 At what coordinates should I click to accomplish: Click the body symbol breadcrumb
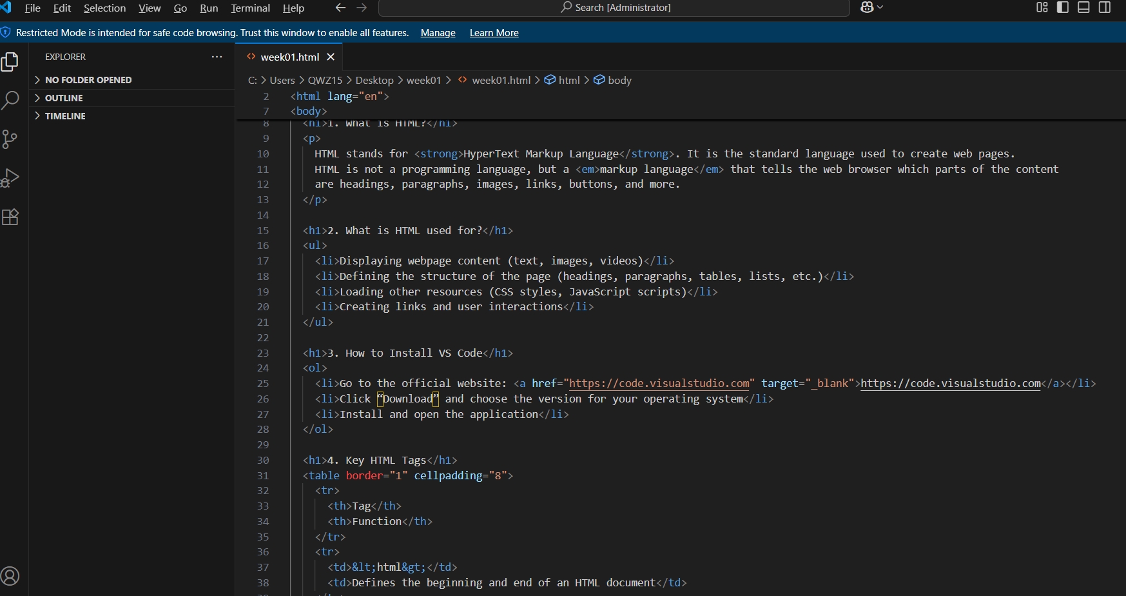coord(613,81)
